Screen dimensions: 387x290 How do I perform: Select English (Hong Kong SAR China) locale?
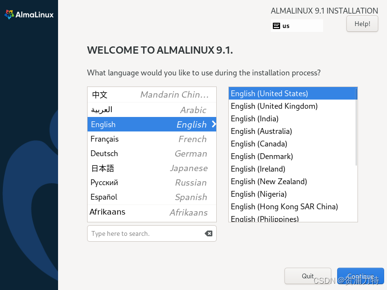pyautogui.click(x=293, y=207)
